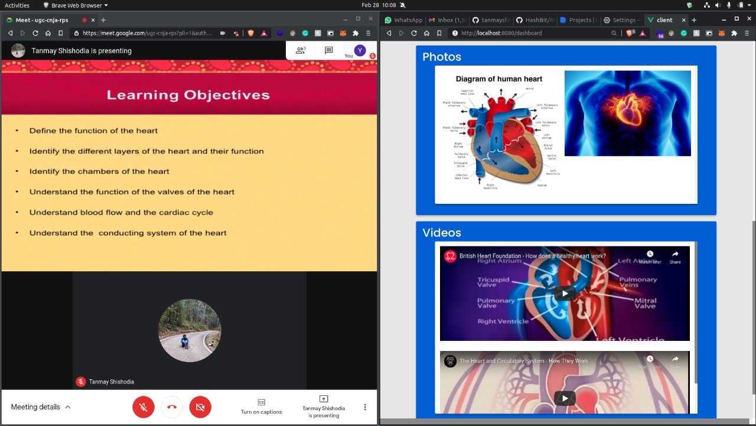Open chat panel in Meet
756x426 pixels.
pos(329,51)
